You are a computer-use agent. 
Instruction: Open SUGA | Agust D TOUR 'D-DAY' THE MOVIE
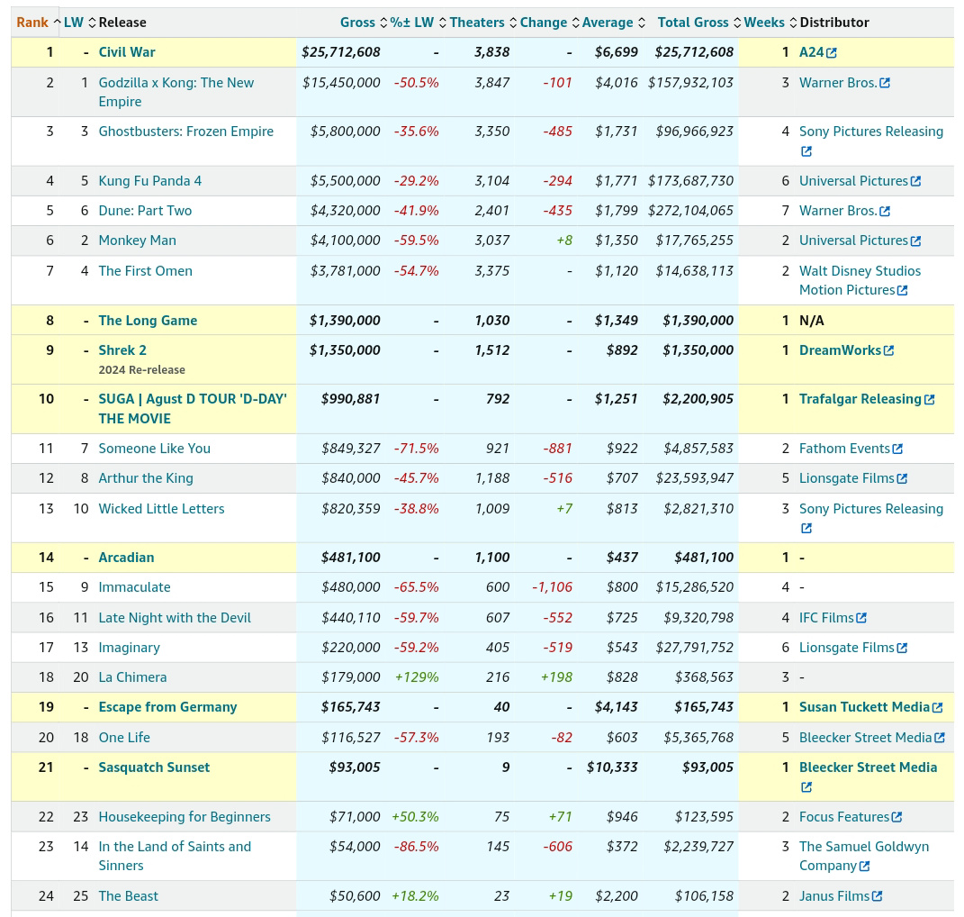pos(193,409)
